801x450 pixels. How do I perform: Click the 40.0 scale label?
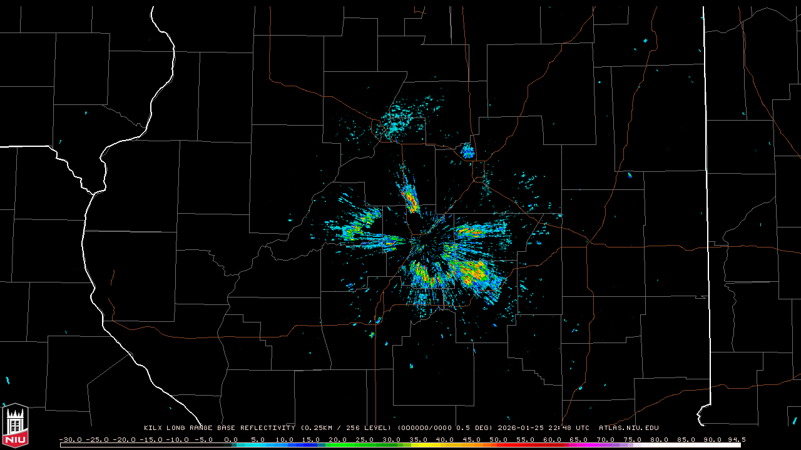click(445, 439)
